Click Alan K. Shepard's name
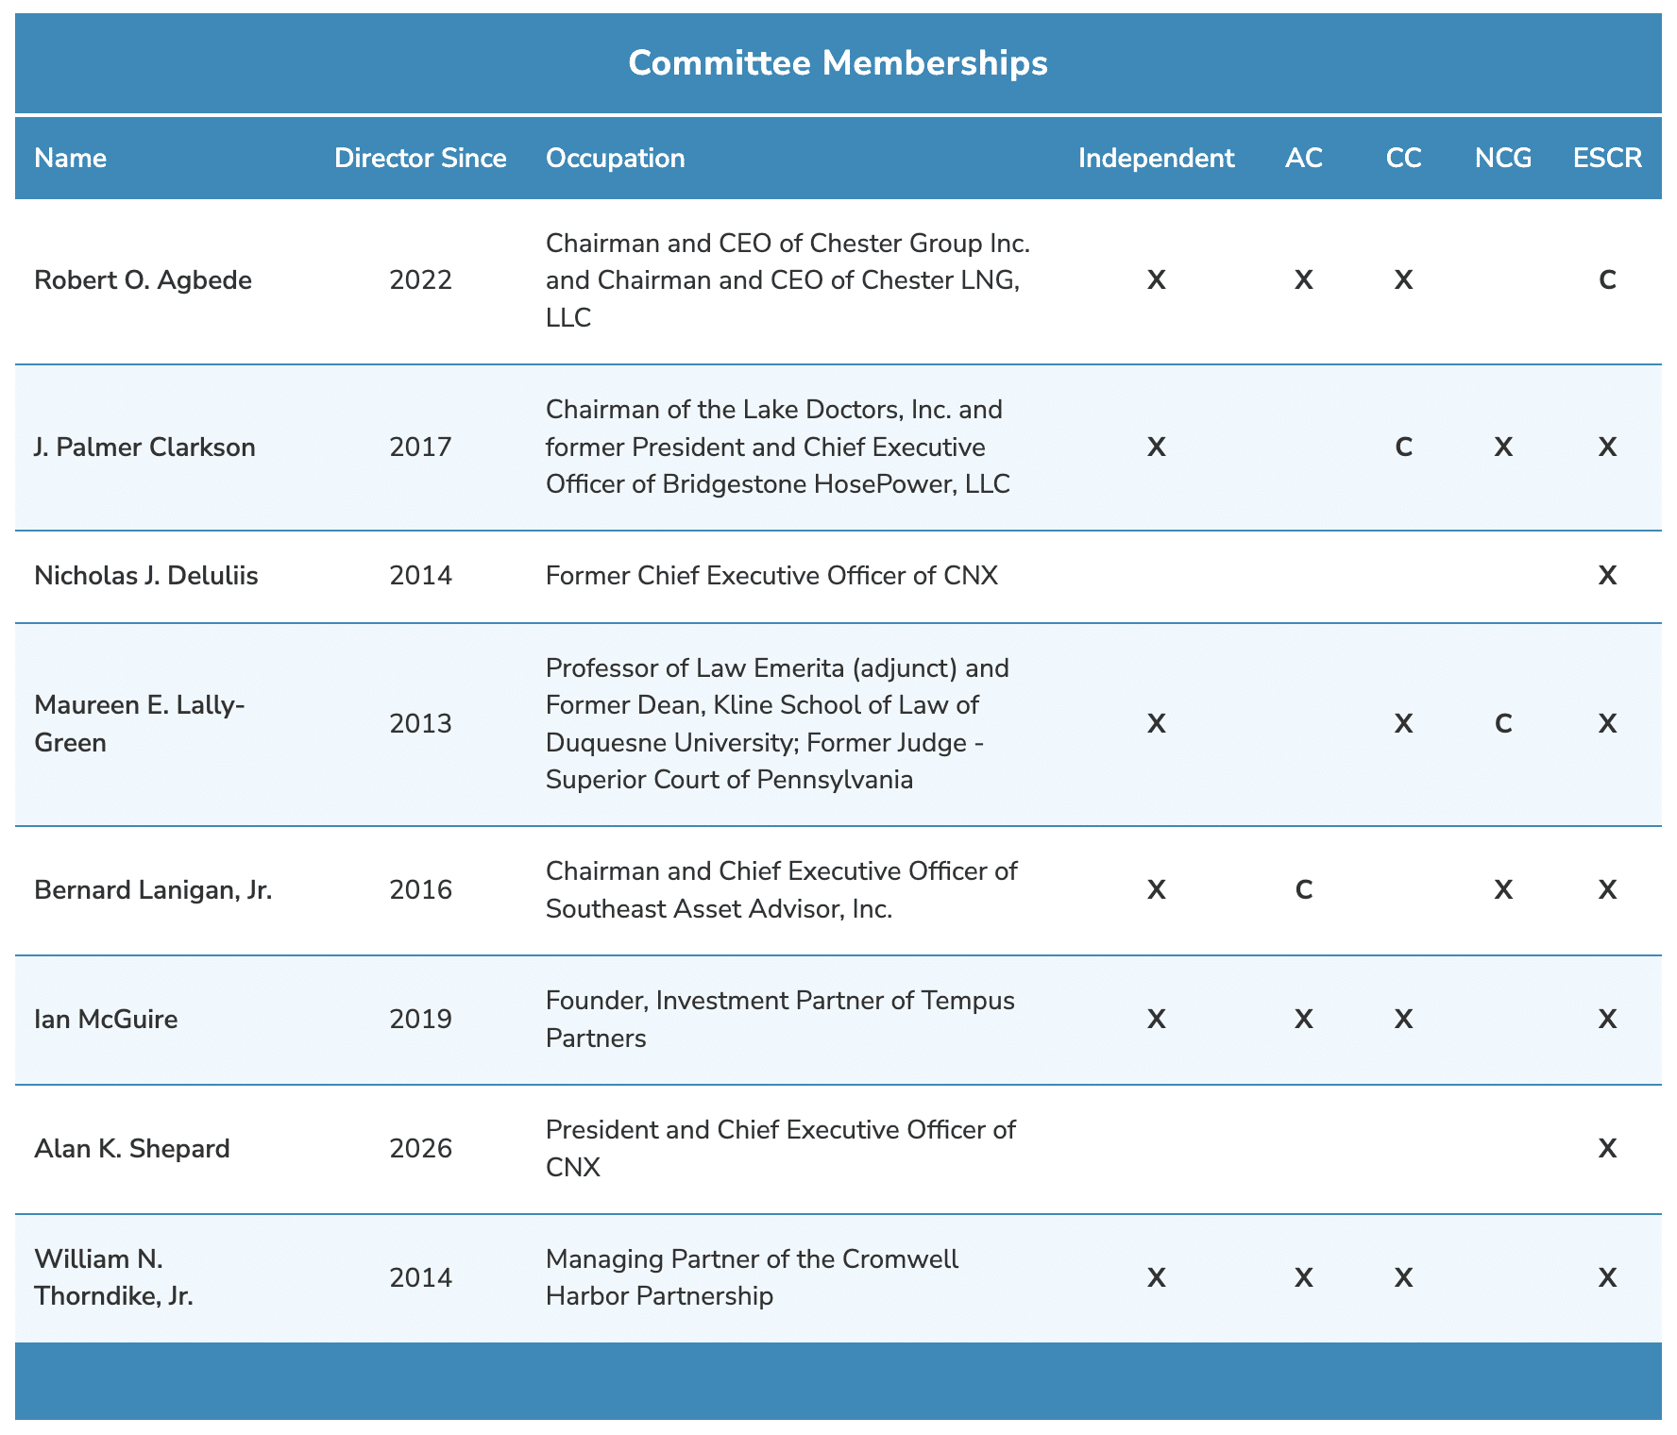This screenshot has width=1677, height=1435. (132, 1148)
